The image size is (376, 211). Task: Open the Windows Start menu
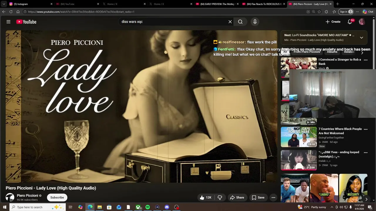pyautogui.click(x=4, y=207)
